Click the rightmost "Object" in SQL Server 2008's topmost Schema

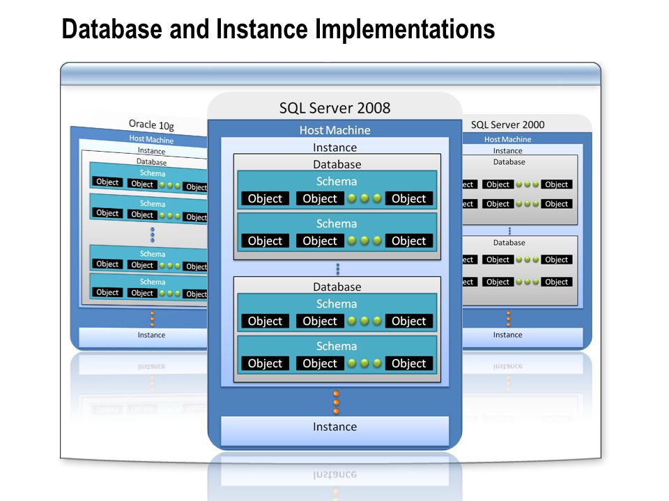409,198
